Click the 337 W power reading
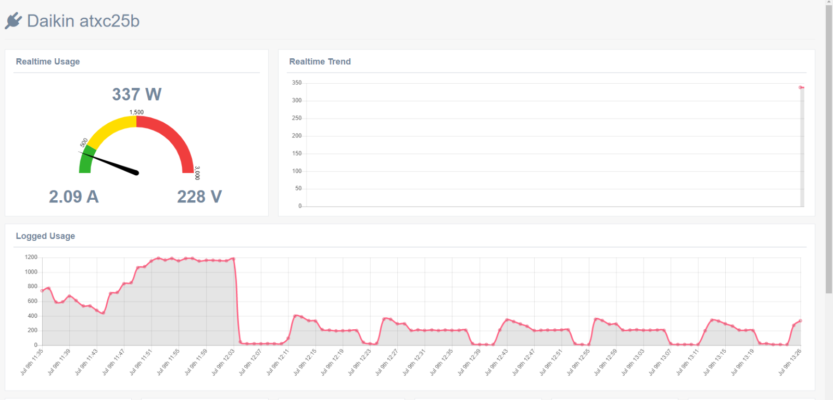 tap(136, 94)
